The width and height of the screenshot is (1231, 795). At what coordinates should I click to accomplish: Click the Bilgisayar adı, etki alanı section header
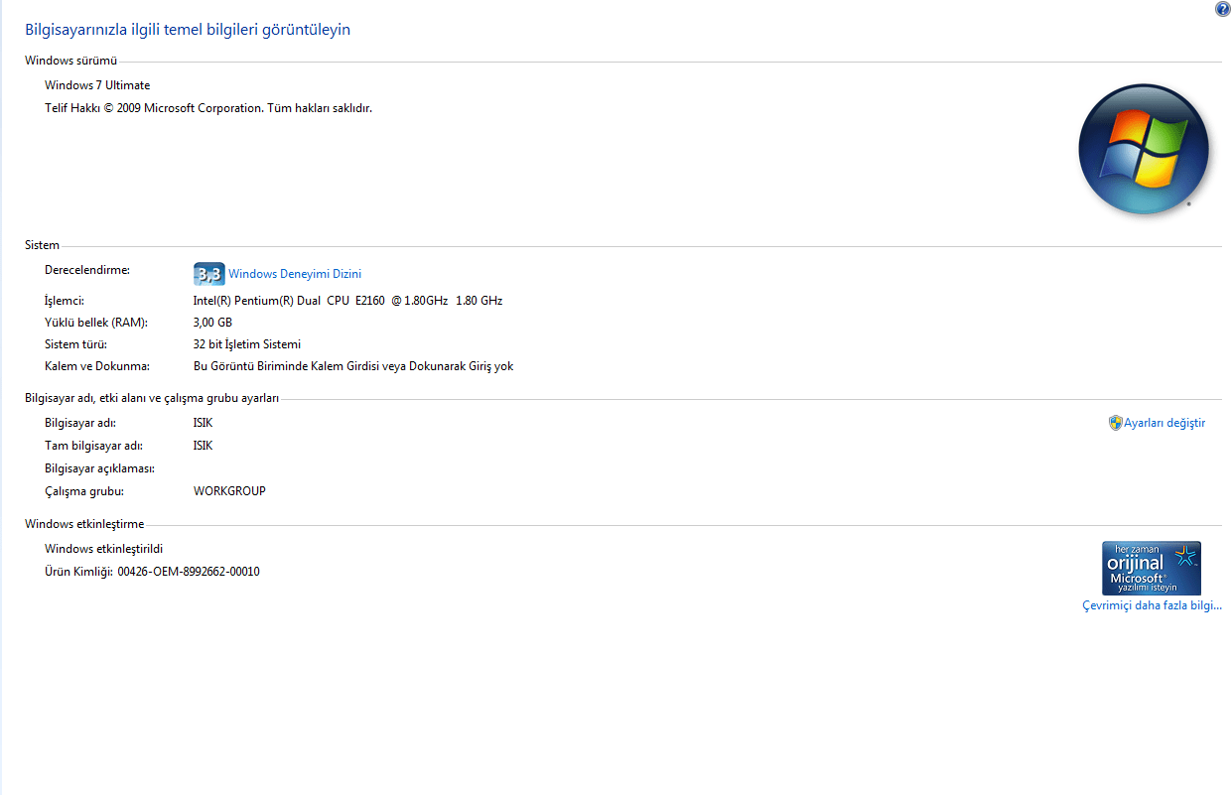coord(152,398)
